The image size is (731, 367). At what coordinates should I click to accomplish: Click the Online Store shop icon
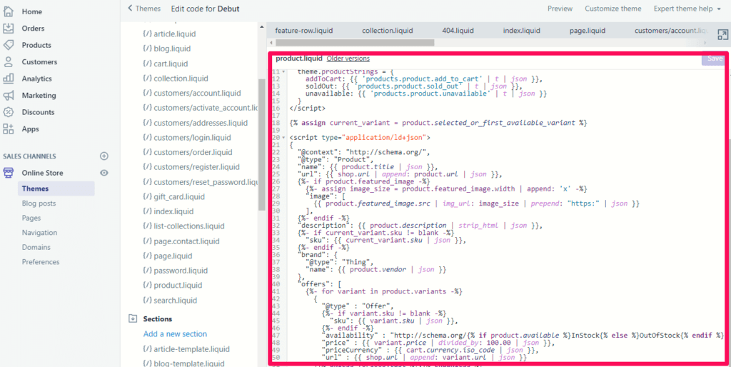(9, 173)
